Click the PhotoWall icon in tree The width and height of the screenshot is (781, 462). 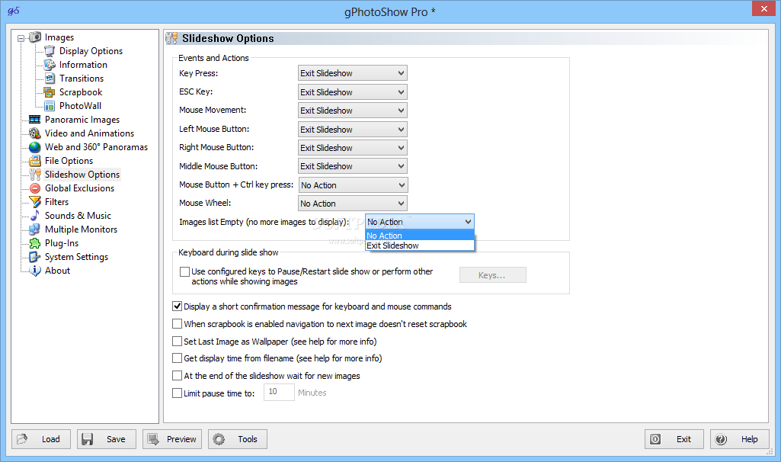pyautogui.click(x=50, y=106)
